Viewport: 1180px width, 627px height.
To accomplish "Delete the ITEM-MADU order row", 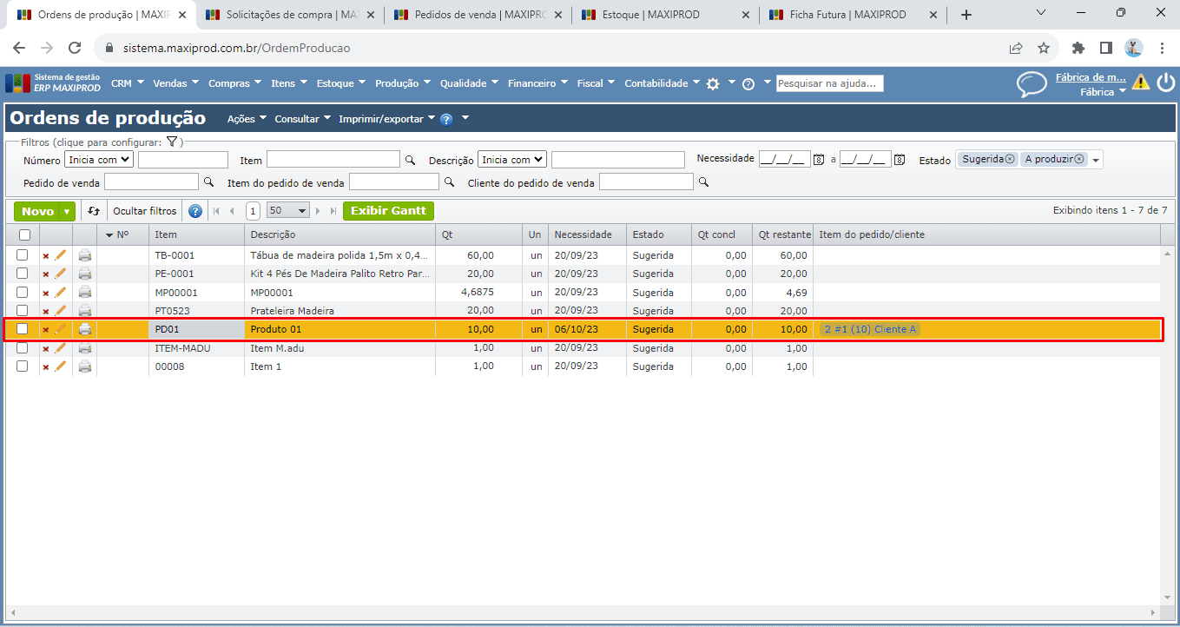I will tap(46, 349).
